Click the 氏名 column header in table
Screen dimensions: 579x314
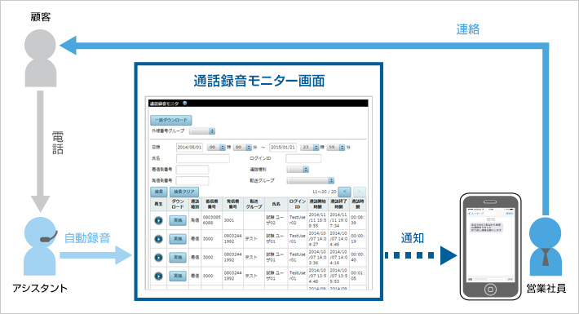(276, 204)
